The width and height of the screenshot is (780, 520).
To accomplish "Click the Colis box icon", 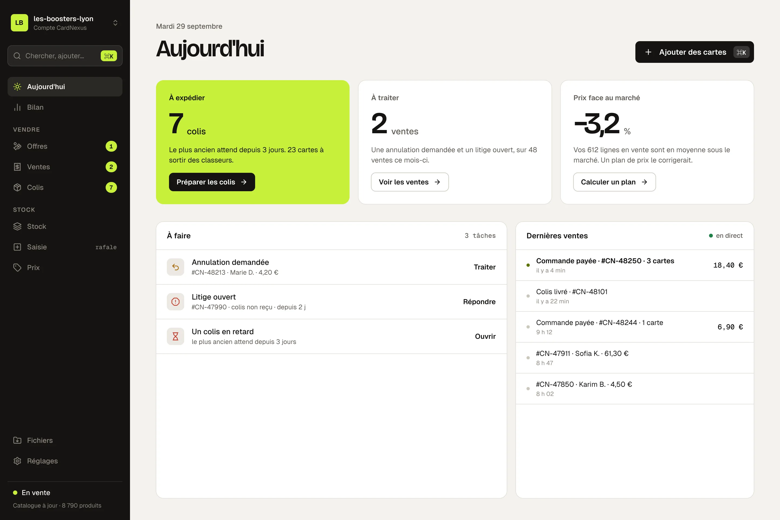I will click(17, 187).
